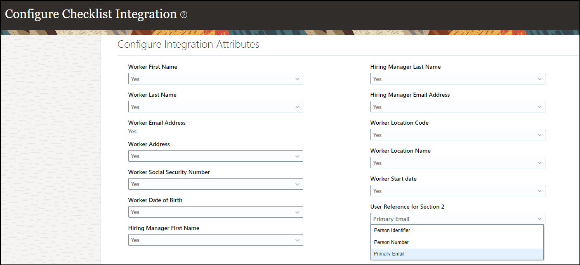Click the User Reference for Section 2 label
Screen dimensions: 580x265
[x=407, y=207]
